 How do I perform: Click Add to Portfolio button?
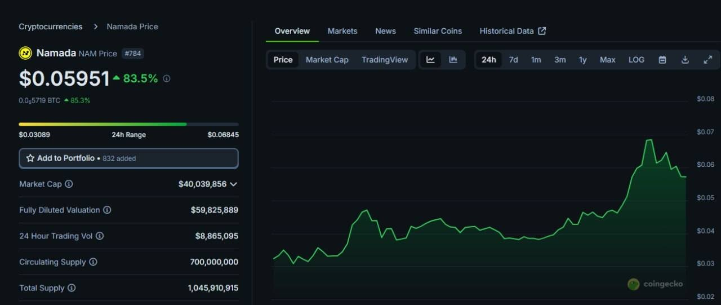(x=128, y=158)
